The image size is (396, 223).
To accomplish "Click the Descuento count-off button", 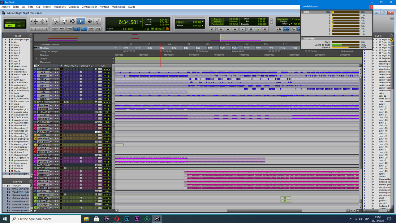I will pos(282,19).
